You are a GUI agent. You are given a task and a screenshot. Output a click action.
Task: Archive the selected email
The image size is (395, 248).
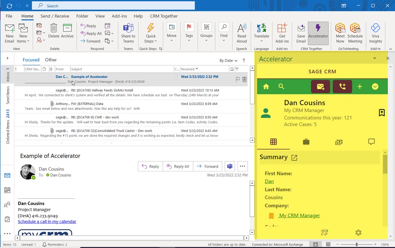[67, 31]
